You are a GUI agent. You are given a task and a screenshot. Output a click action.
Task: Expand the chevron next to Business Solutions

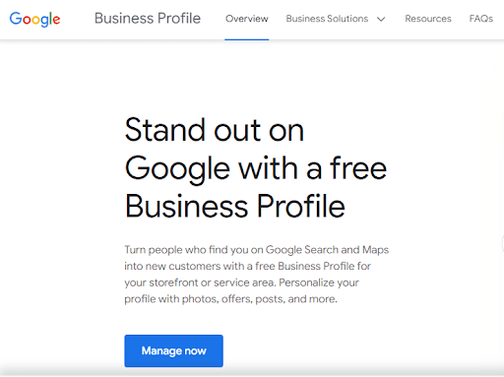pos(381,20)
